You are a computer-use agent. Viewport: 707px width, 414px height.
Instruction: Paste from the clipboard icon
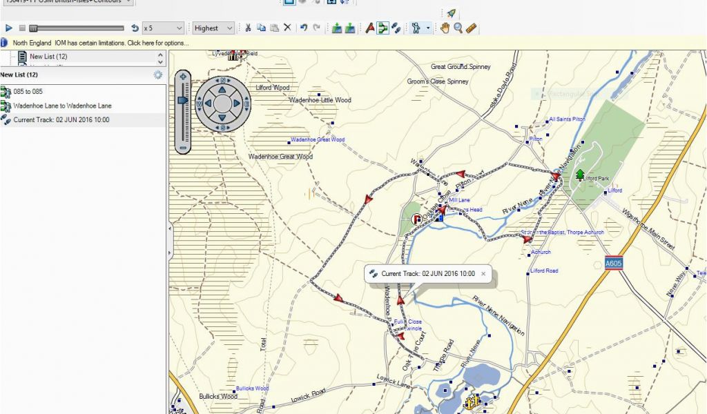click(x=273, y=28)
